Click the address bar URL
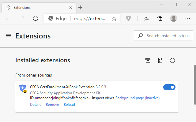 pos(90,18)
